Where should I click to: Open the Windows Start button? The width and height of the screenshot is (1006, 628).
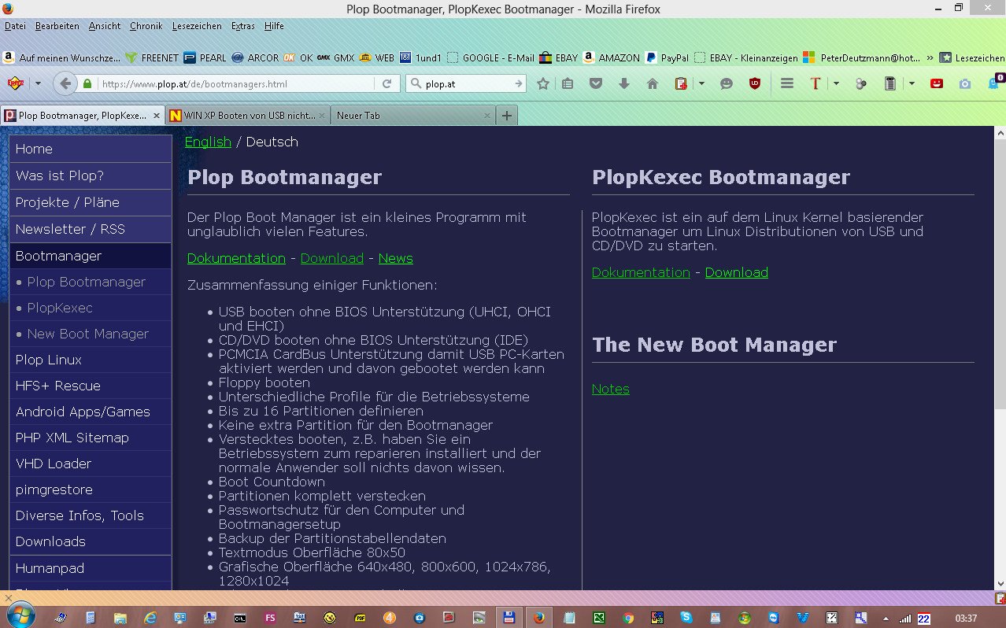pos(20,616)
